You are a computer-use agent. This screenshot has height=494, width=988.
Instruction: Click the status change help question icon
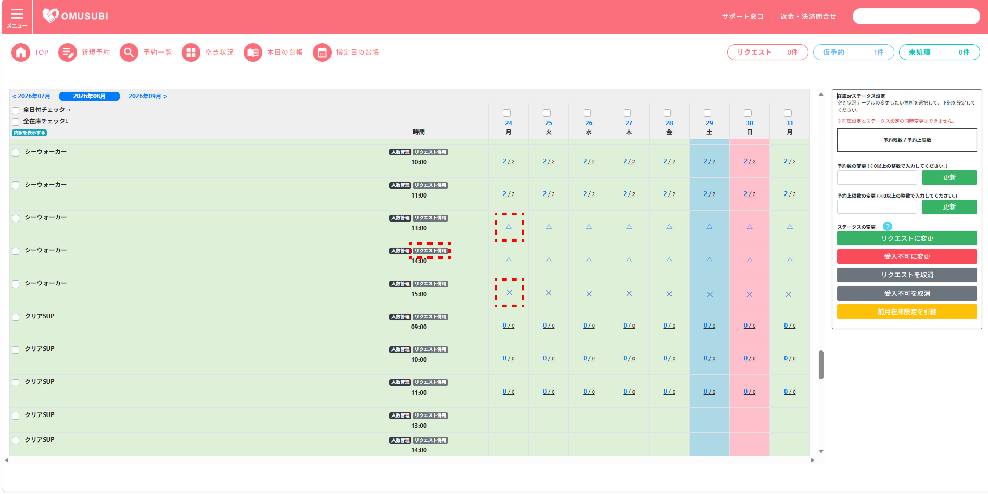click(888, 226)
